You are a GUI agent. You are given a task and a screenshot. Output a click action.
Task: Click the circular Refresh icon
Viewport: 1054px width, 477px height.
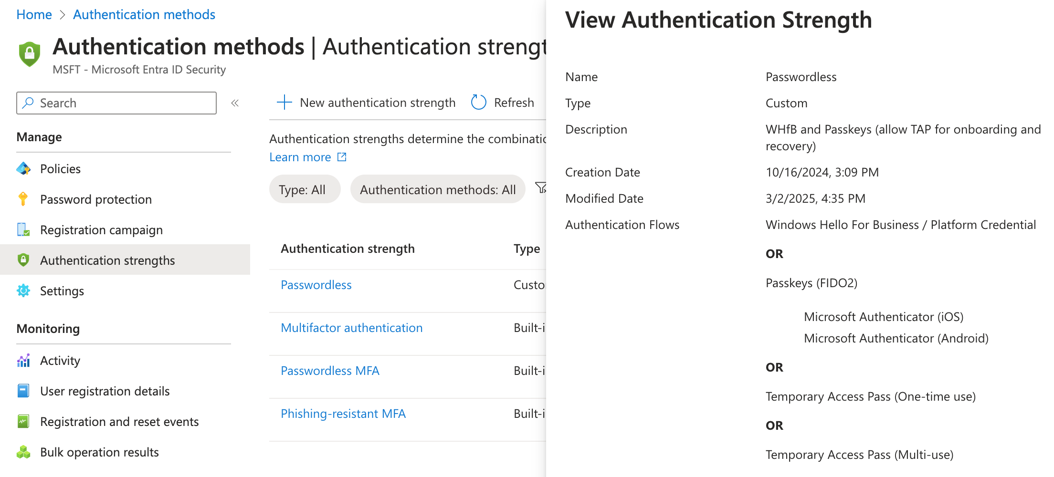(478, 102)
